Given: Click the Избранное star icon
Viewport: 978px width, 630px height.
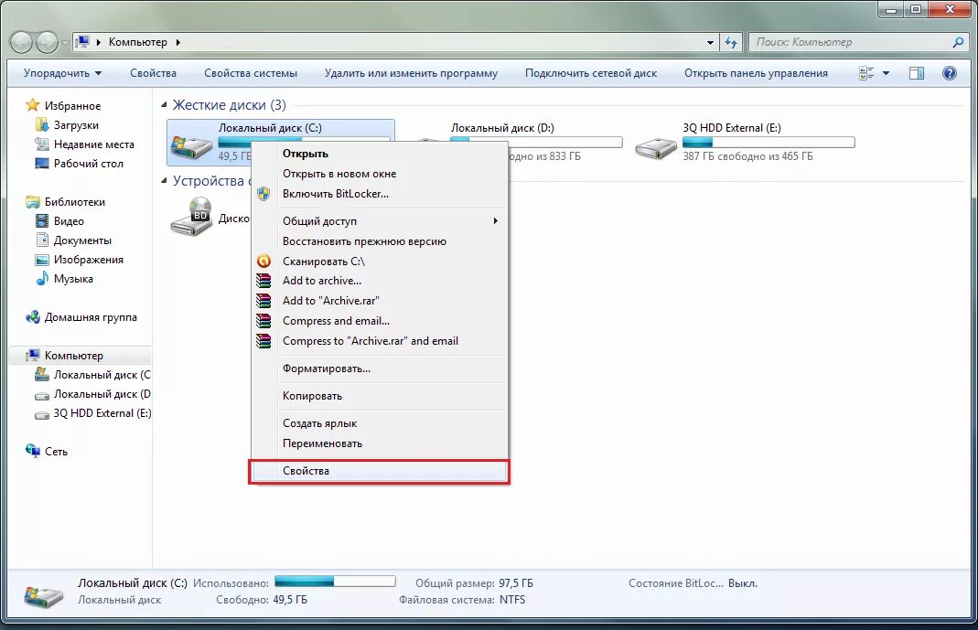Looking at the screenshot, I should 32,105.
